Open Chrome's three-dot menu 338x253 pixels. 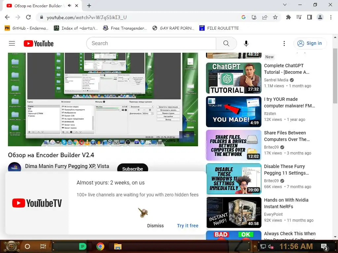[x=331, y=17]
